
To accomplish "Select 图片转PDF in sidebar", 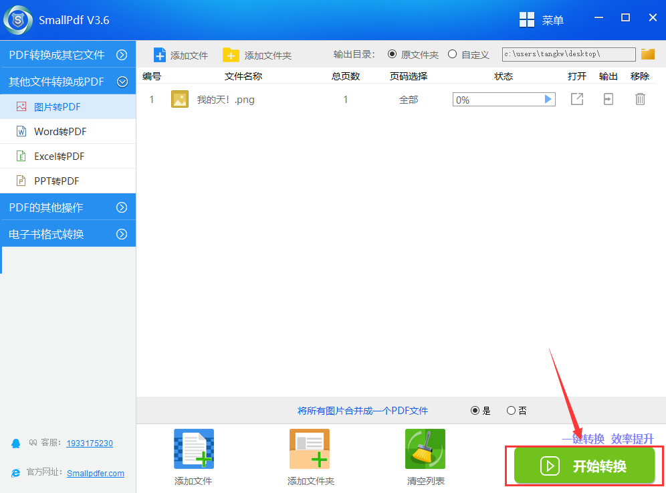I will click(x=68, y=106).
